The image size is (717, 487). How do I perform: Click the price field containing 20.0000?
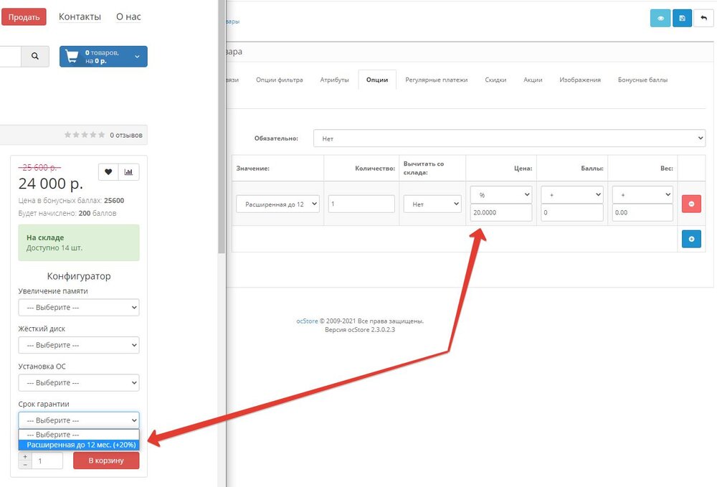[x=501, y=213]
